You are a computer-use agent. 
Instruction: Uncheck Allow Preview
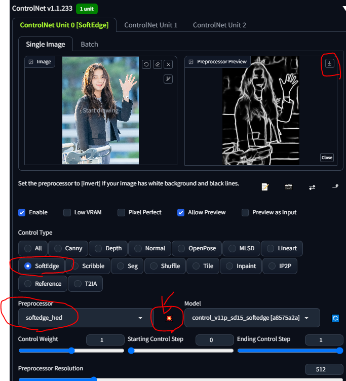[x=181, y=212]
